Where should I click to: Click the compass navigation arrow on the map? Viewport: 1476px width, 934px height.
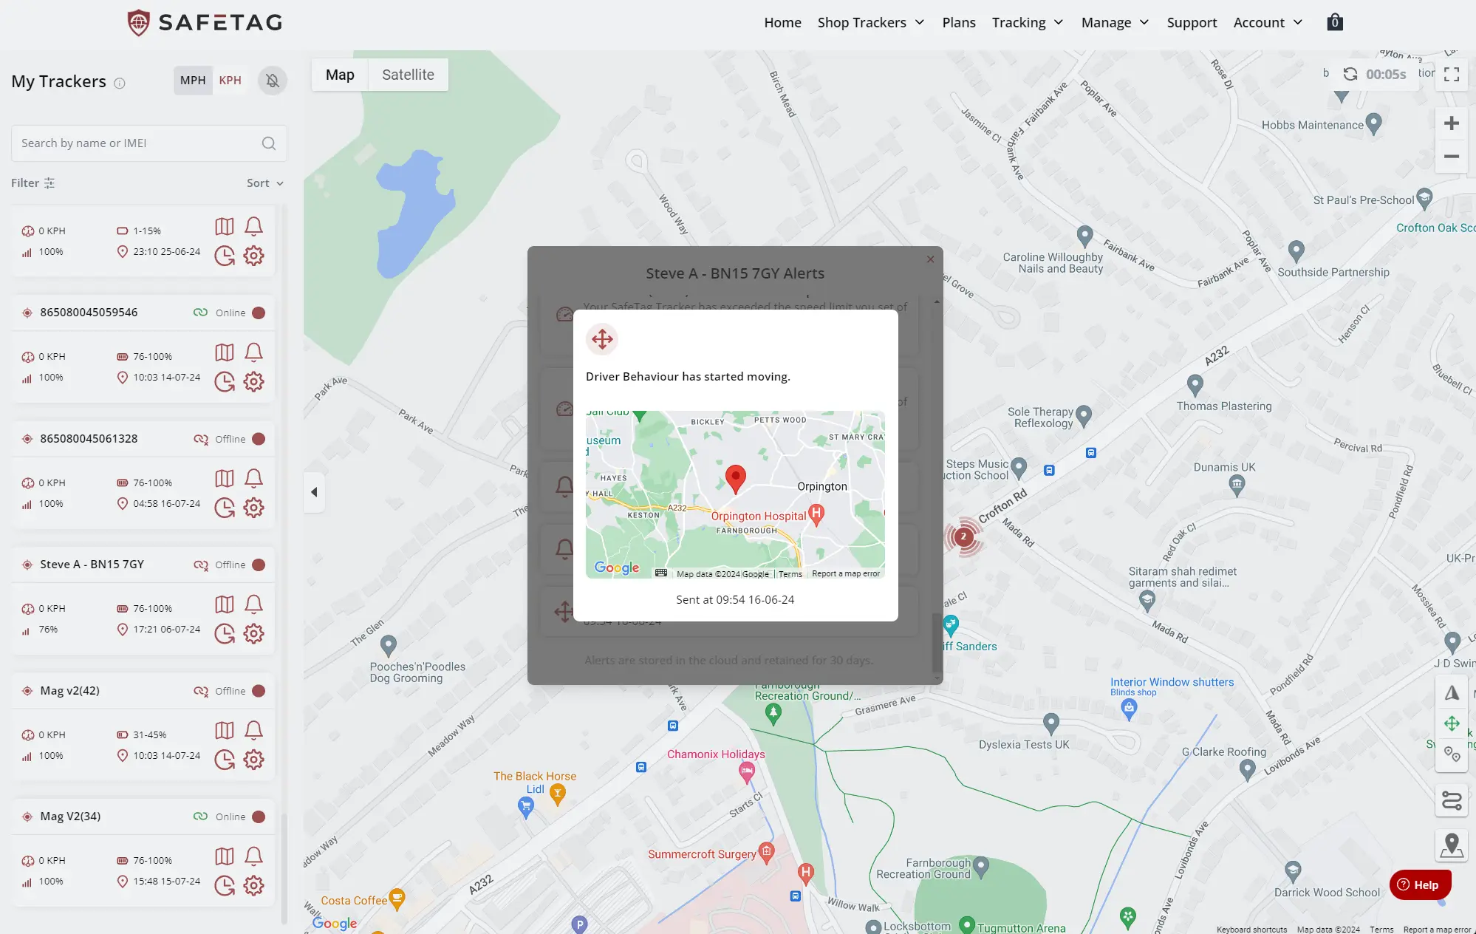pyautogui.click(x=1452, y=692)
